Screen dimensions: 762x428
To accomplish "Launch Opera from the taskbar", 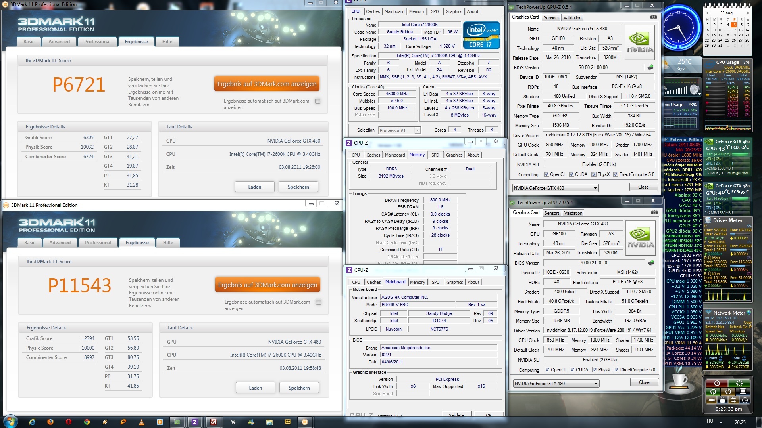I will pyautogui.click(x=69, y=422).
